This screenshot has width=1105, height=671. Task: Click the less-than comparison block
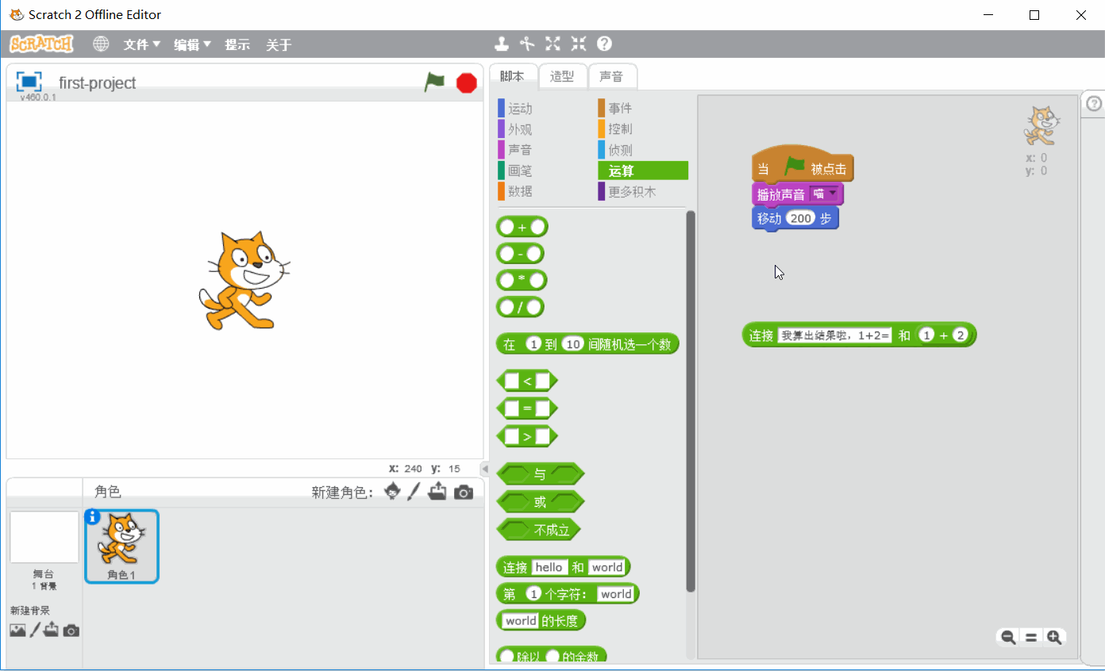(x=527, y=381)
